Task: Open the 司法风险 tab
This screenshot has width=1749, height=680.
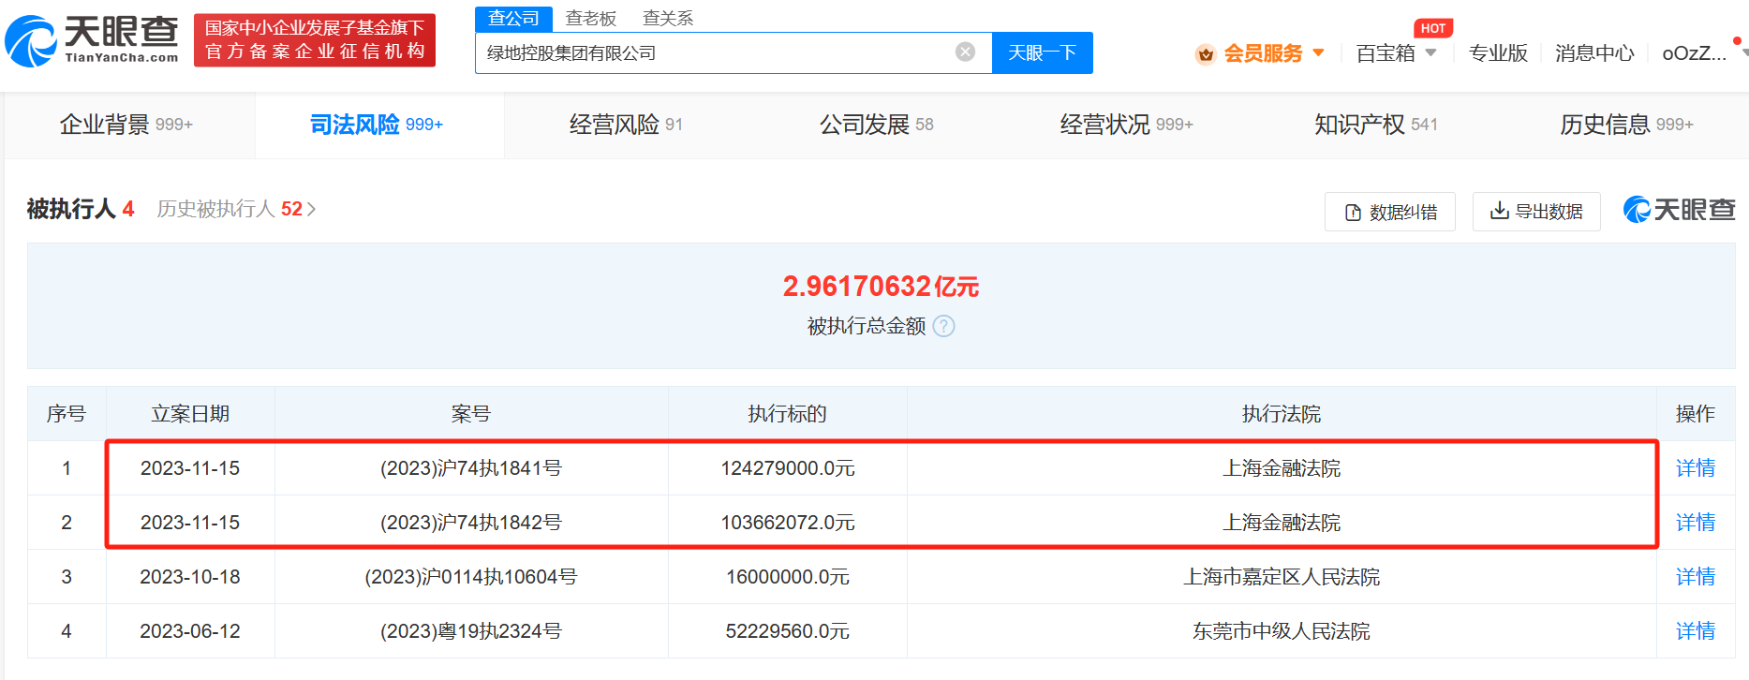Action: coord(377,125)
